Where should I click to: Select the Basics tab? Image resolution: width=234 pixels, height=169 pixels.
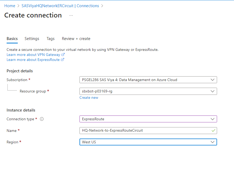point(12,39)
